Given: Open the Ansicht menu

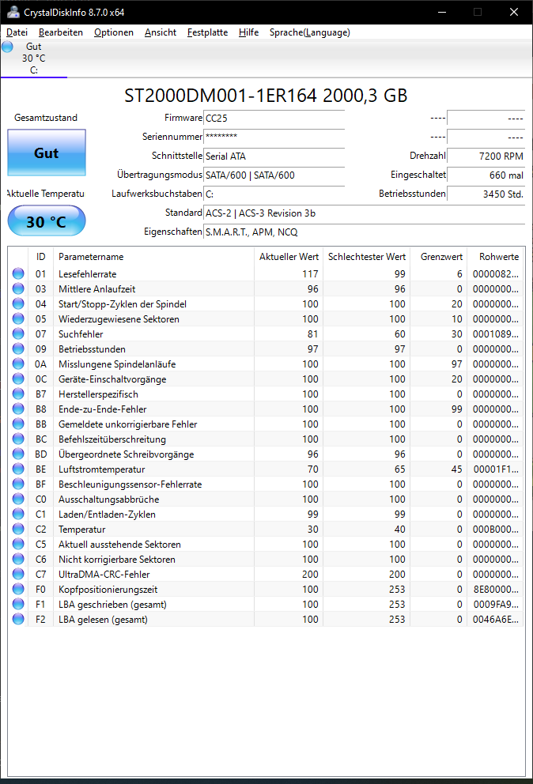Looking at the screenshot, I should click(161, 32).
